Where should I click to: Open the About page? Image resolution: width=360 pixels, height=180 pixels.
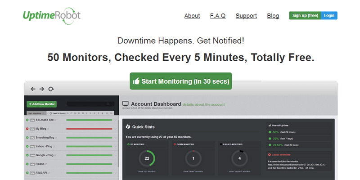click(192, 16)
